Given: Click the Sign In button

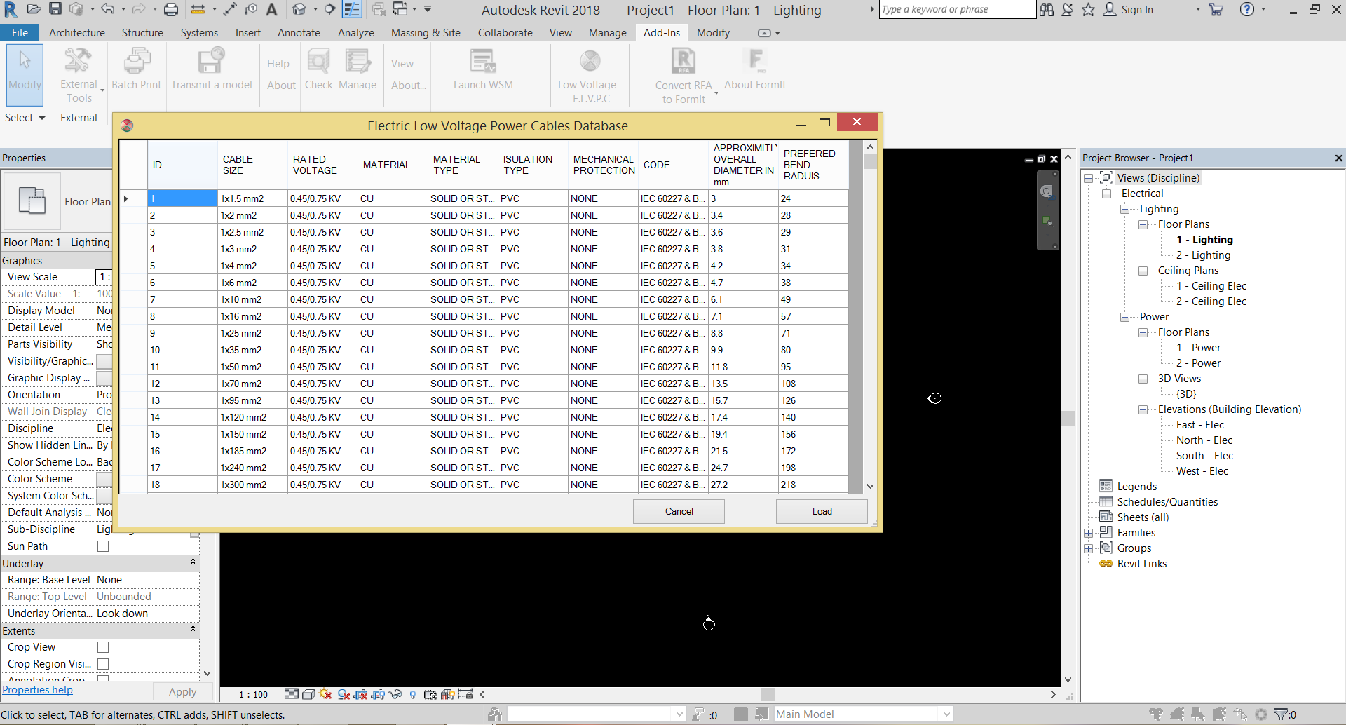Looking at the screenshot, I should click(1129, 10).
